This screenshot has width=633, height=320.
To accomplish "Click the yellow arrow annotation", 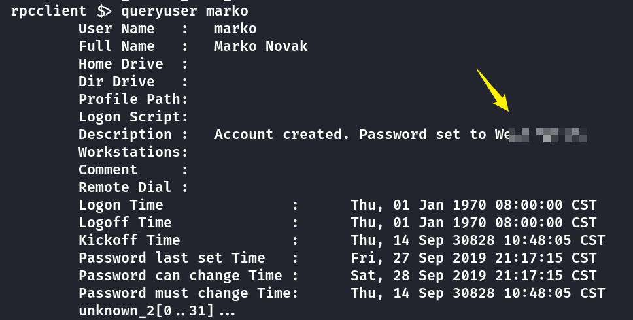I will coord(493,91).
